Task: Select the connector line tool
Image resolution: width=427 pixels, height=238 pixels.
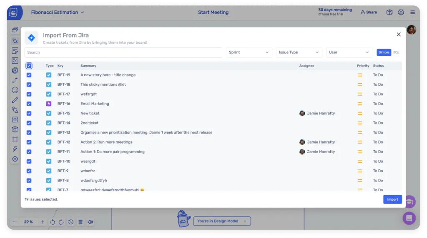Action: (15, 80)
